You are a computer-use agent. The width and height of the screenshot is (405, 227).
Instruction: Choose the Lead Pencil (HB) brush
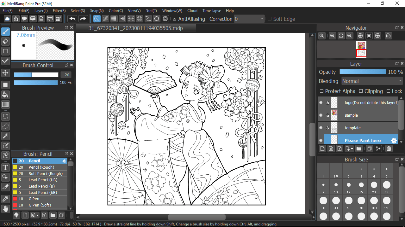[x=40, y=180]
